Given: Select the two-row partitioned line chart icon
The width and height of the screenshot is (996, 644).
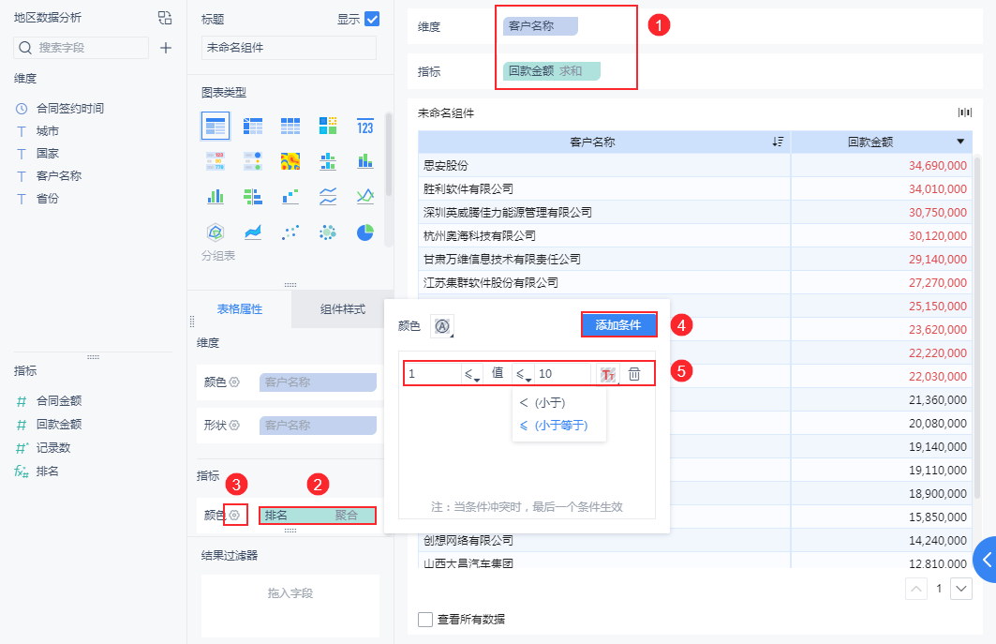Looking at the screenshot, I should pyautogui.click(x=328, y=197).
